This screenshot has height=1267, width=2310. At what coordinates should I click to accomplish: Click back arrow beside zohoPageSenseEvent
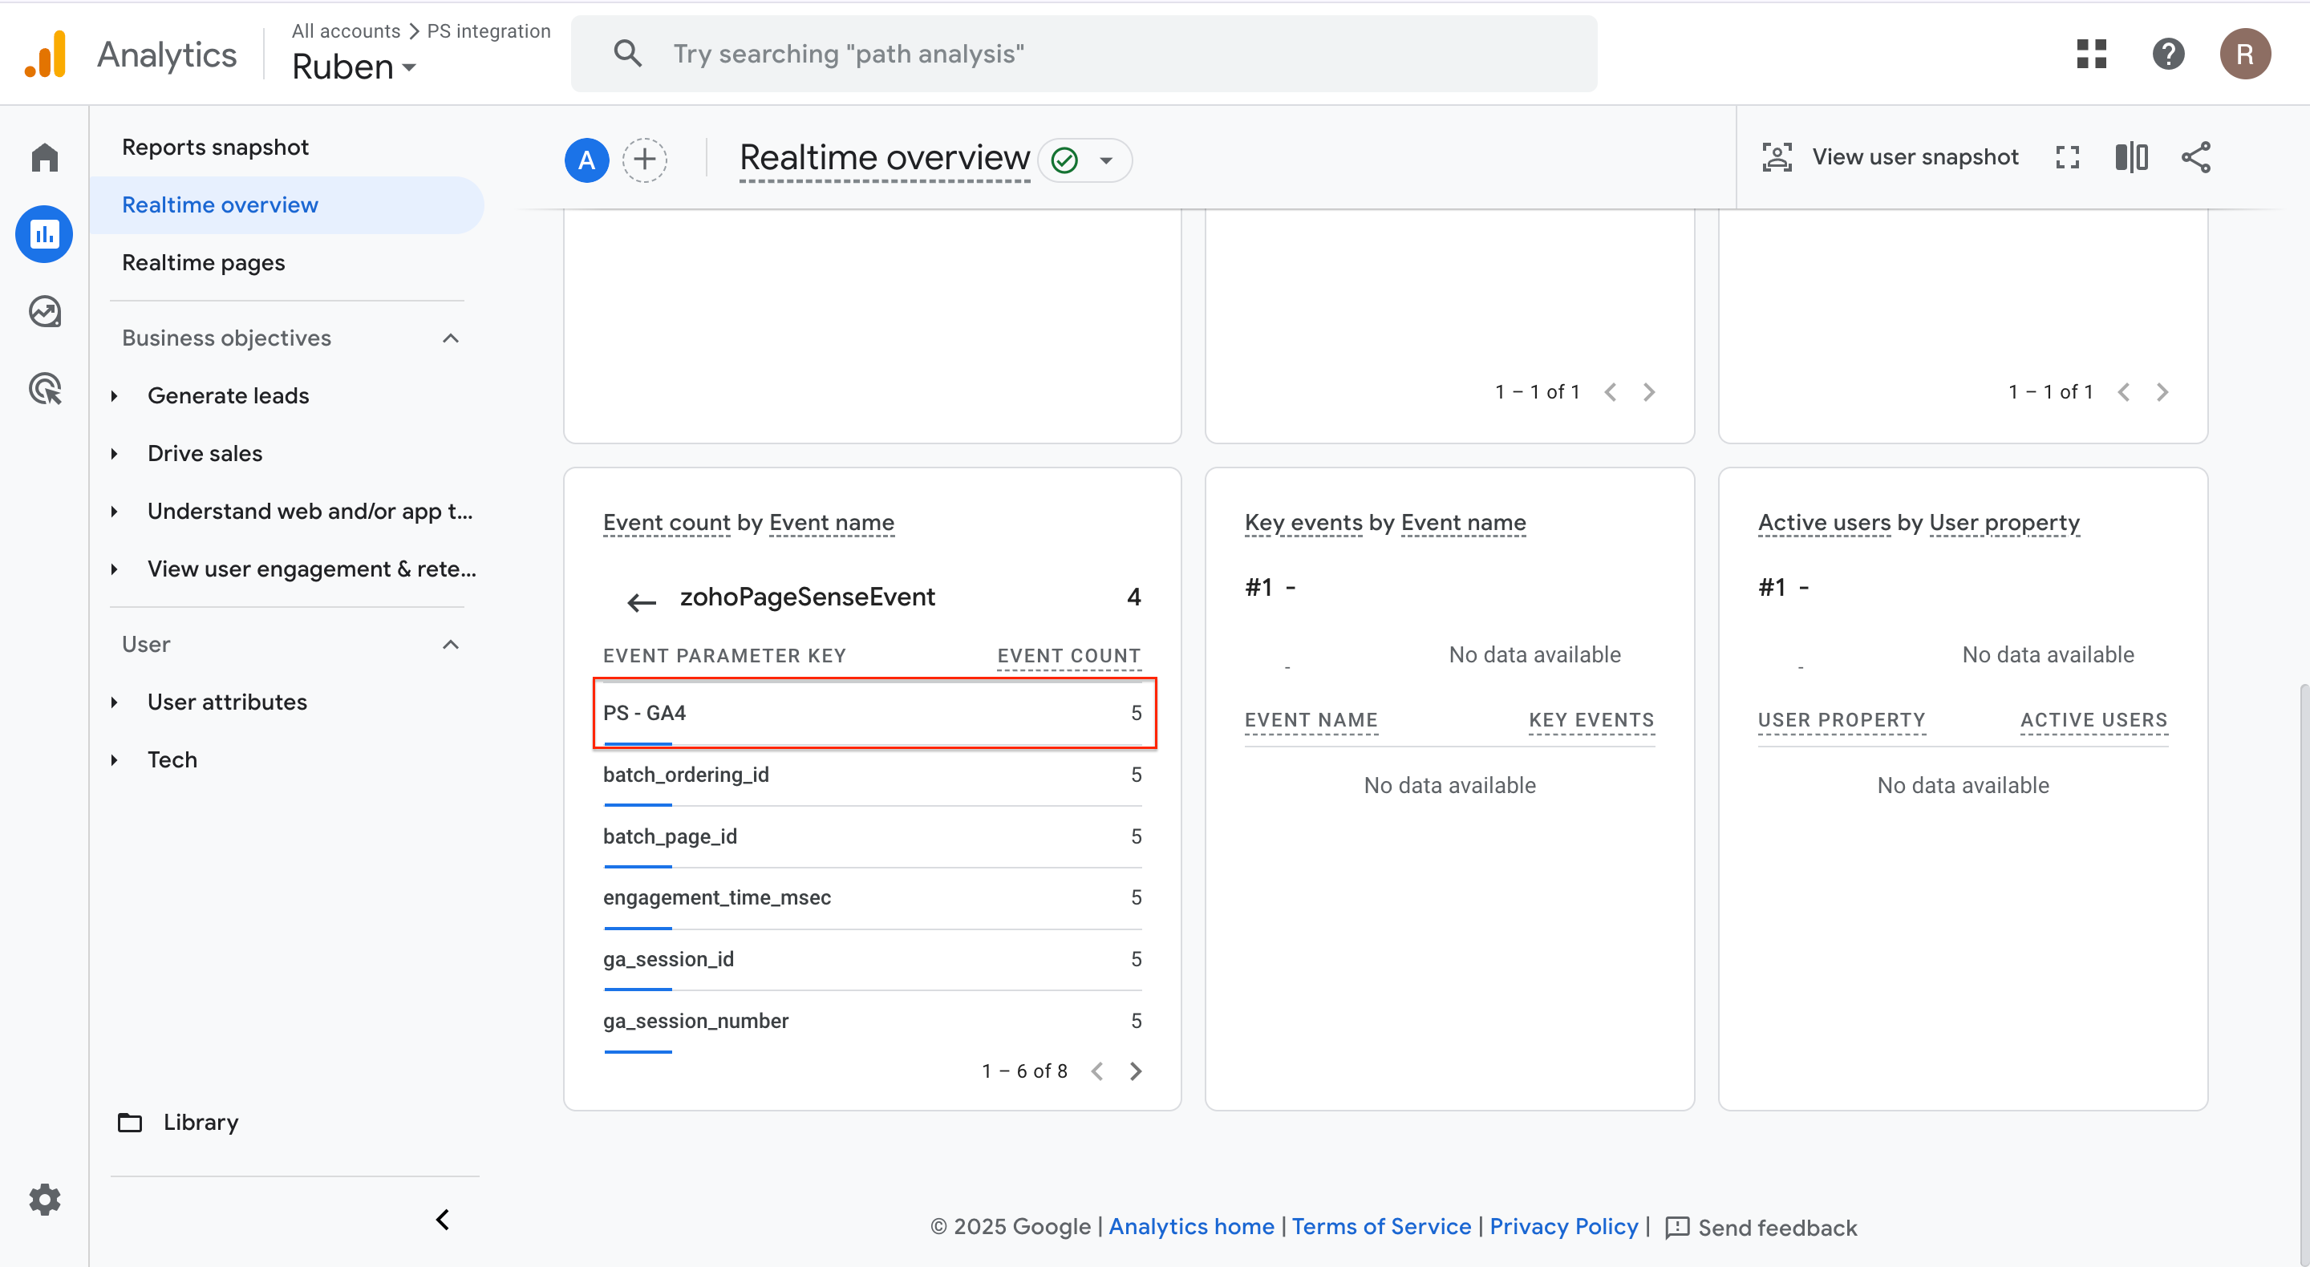(641, 601)
